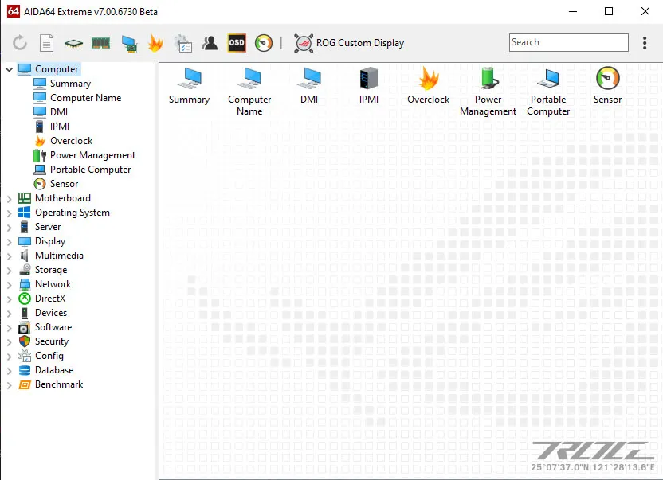This screenshot has height=480, width=663.
Task: Click the Overclock flame toolbar icon
Action: [x=155, y=43]
